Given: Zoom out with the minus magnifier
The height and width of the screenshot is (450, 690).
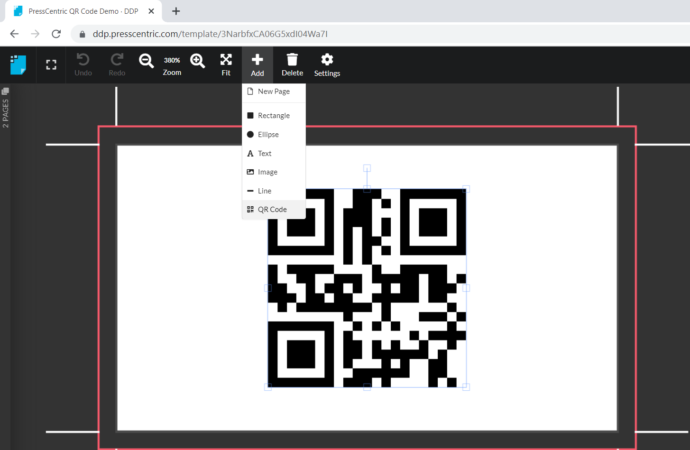Looking at the screenshot, I should pyautogui.click(x=146, y=61).
